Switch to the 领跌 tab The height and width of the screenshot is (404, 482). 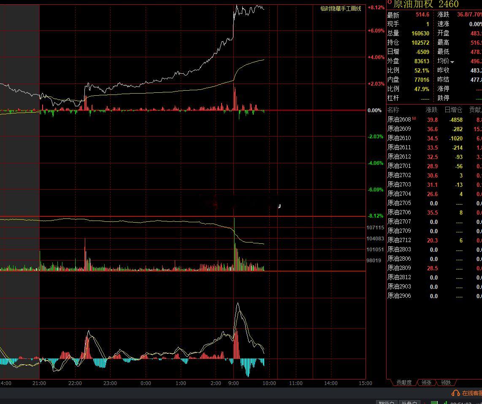[446, 382]
